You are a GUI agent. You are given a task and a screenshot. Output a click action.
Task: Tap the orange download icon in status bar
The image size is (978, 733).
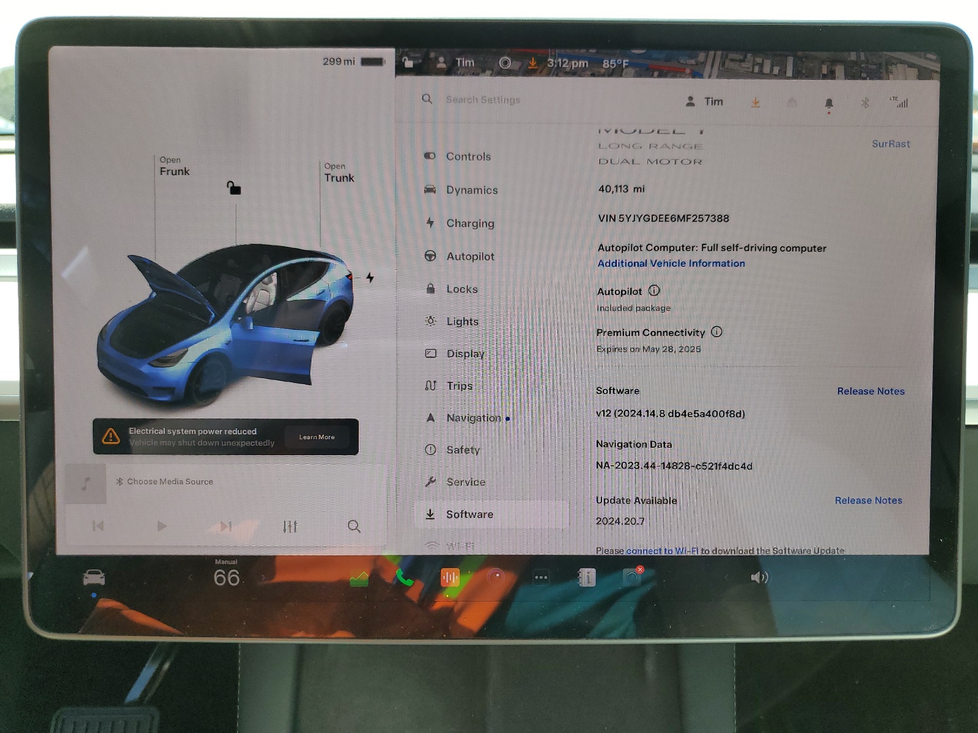click(x=533, y=63)
